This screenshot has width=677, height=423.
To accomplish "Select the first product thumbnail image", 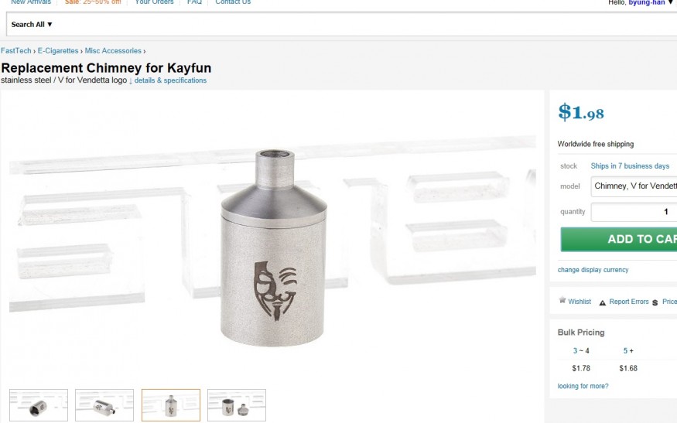I will point(39,405).
